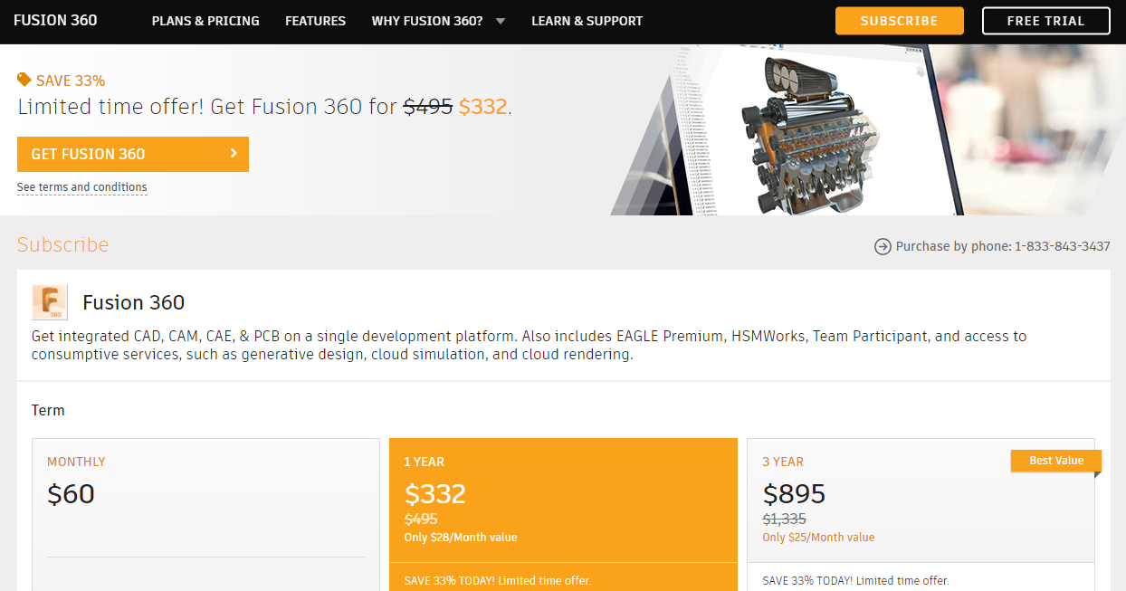Screen dimensions: 1126x591
Task: Open the See terms and conditions link
Action: tap(81, 187)
